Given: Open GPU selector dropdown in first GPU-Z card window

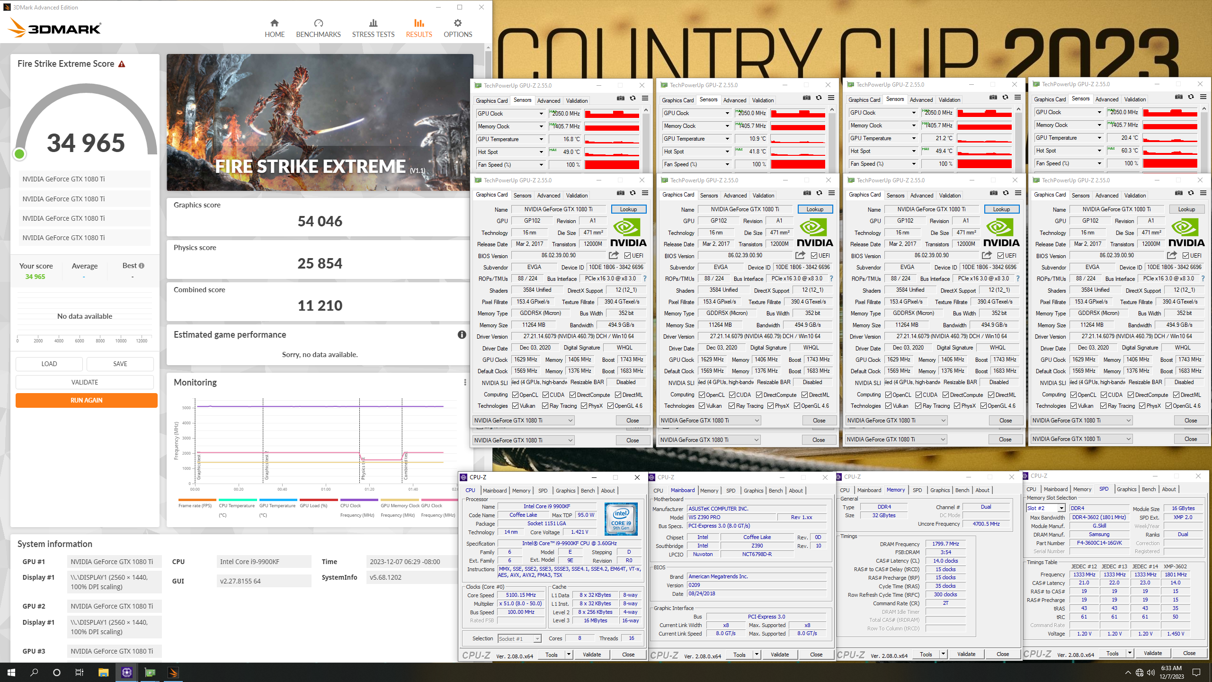Looking at the screenshot, I should (x=524, y=421).
